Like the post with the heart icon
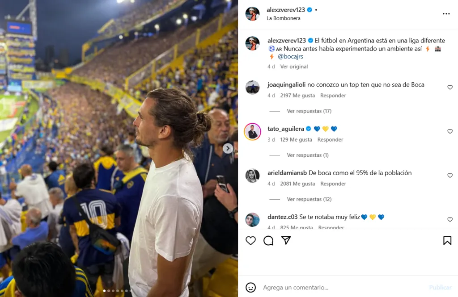 (251, 241)
